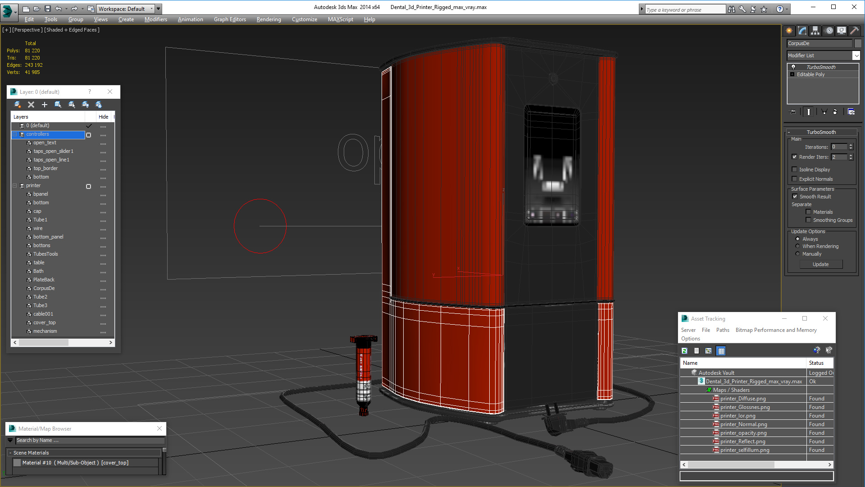Switch to the Hierarchy command panel tab
Image resolution: width=865 pixels, height=487 pixels.
tap(815, 31)
